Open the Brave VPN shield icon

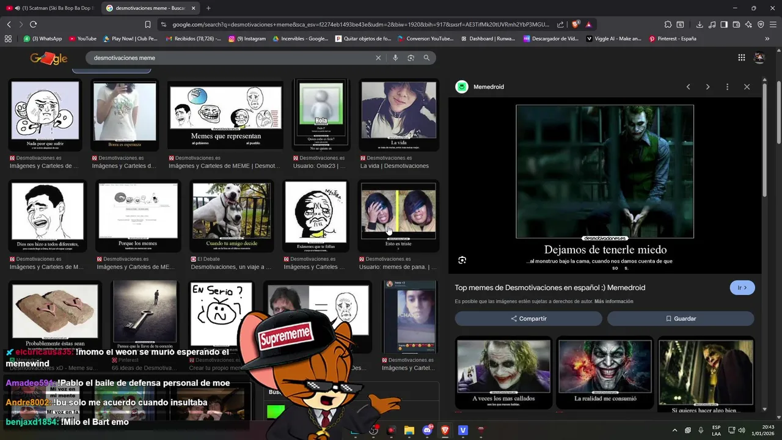[x=761, y=24]
